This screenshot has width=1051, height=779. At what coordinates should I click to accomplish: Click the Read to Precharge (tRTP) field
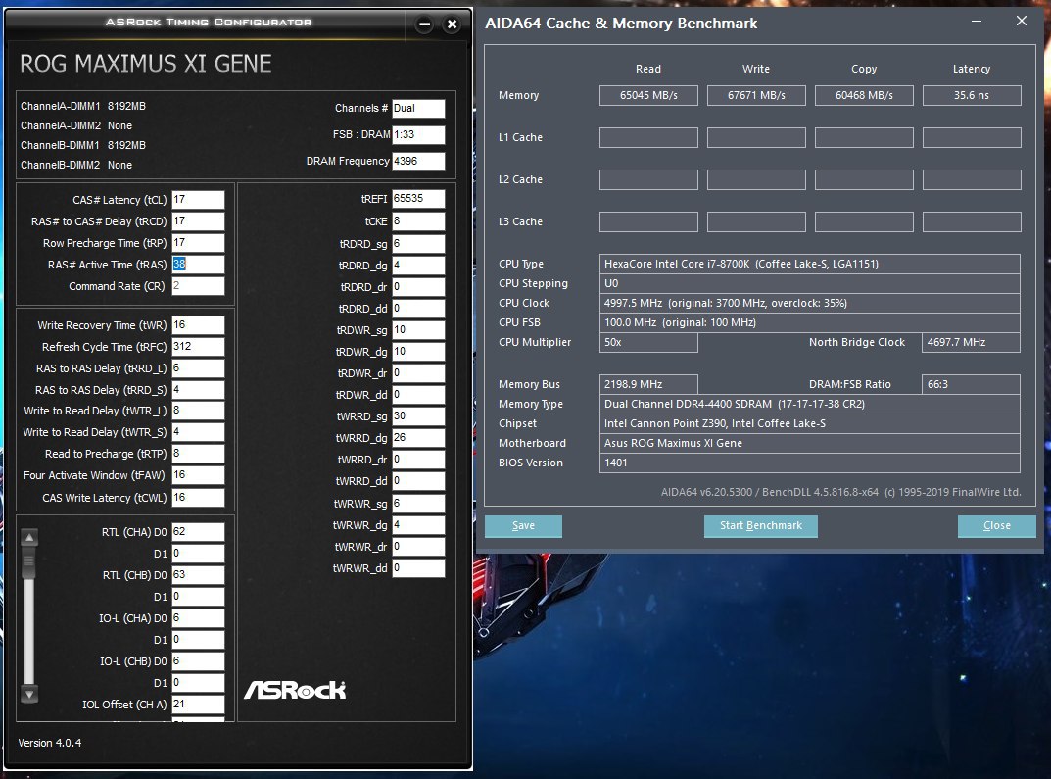(x=198, y=453)
